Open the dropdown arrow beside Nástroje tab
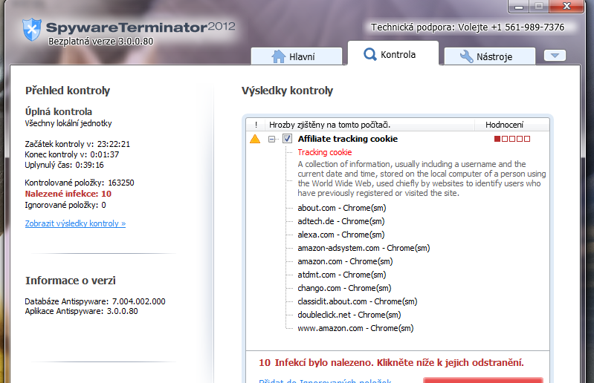The width and height of the screenshot is (594, 383). pos(555,56)
